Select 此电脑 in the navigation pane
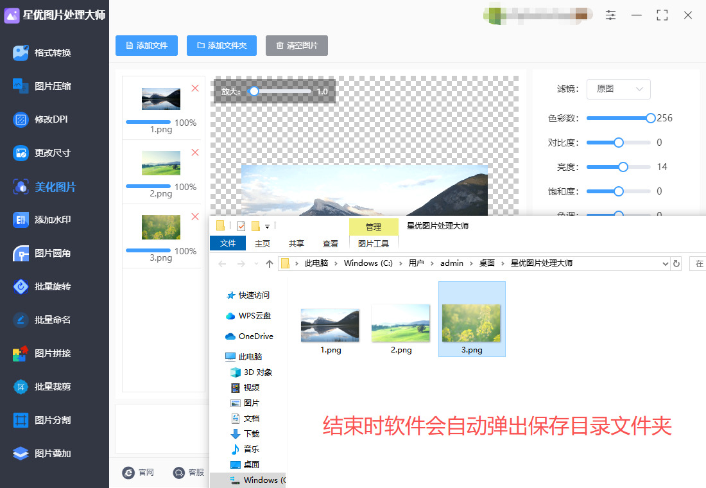The height and width of the screenshot is (488, 706). (244, 357)
